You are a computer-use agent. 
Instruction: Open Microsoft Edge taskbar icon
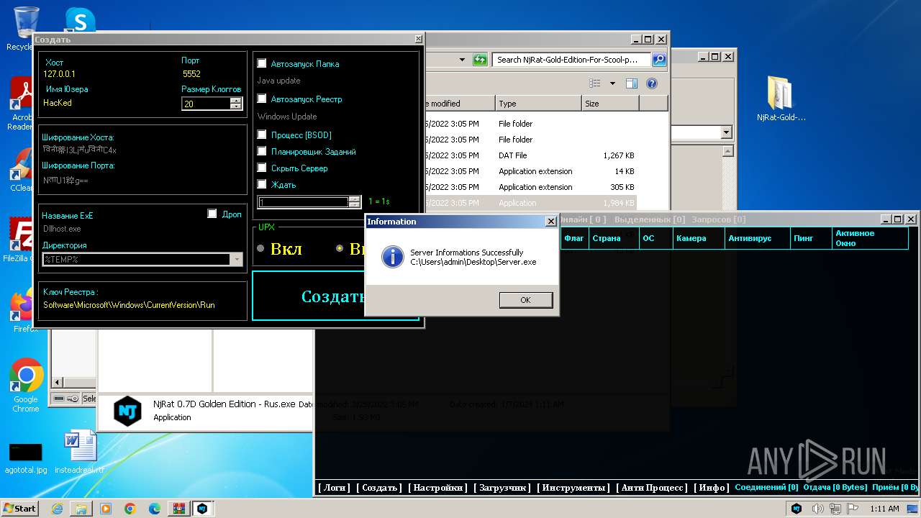155,509
